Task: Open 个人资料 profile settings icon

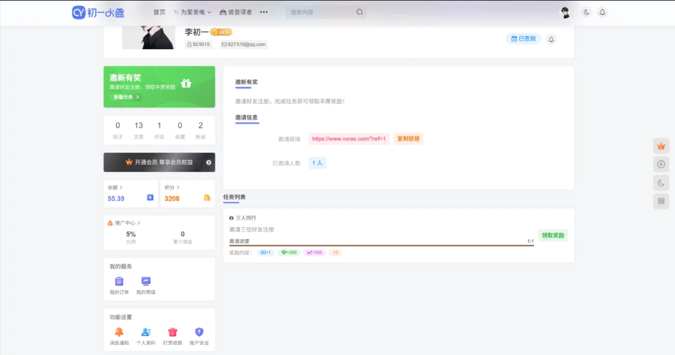Action: [145, 332]
